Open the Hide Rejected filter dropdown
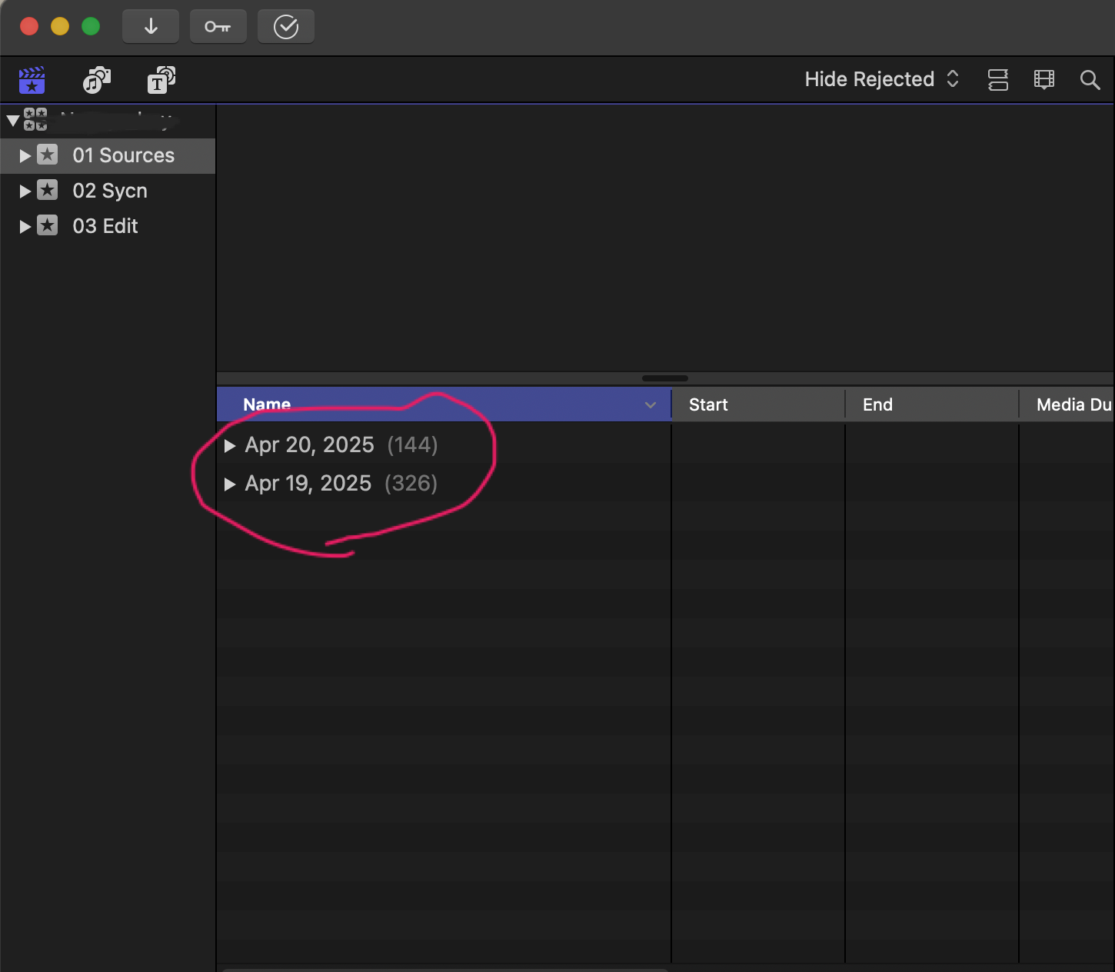 point(881,79)
